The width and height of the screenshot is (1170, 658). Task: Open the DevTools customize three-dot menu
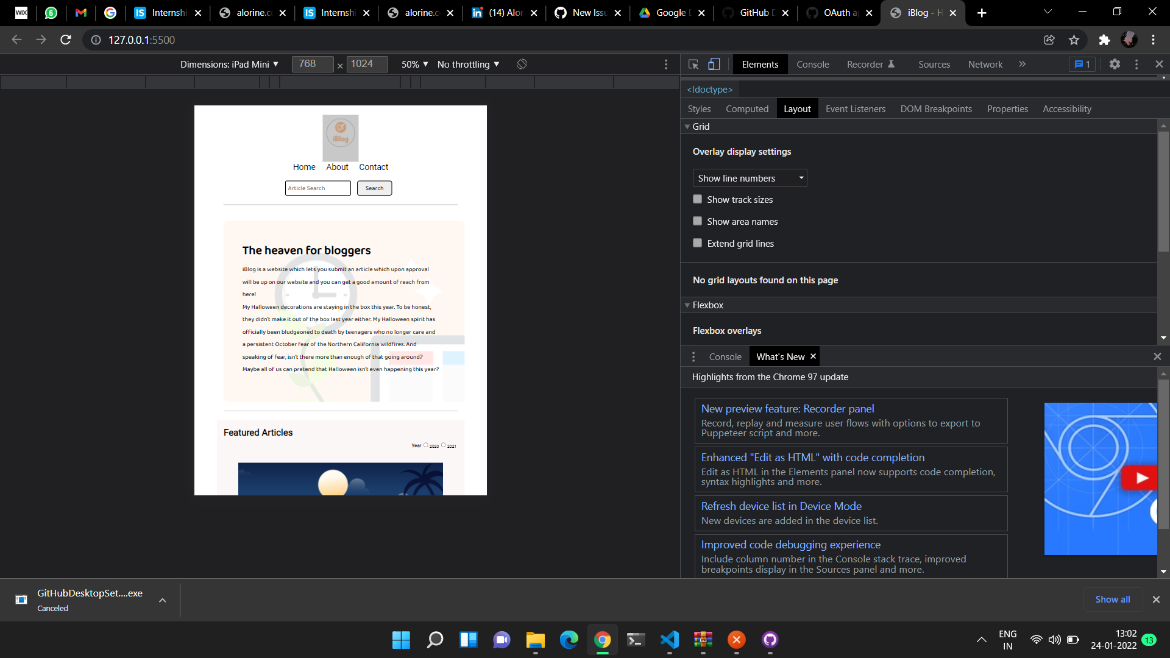[x=1136, y=64]
